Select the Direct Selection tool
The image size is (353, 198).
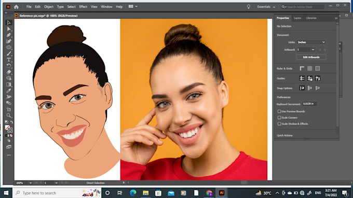click(x=9, y=29)
